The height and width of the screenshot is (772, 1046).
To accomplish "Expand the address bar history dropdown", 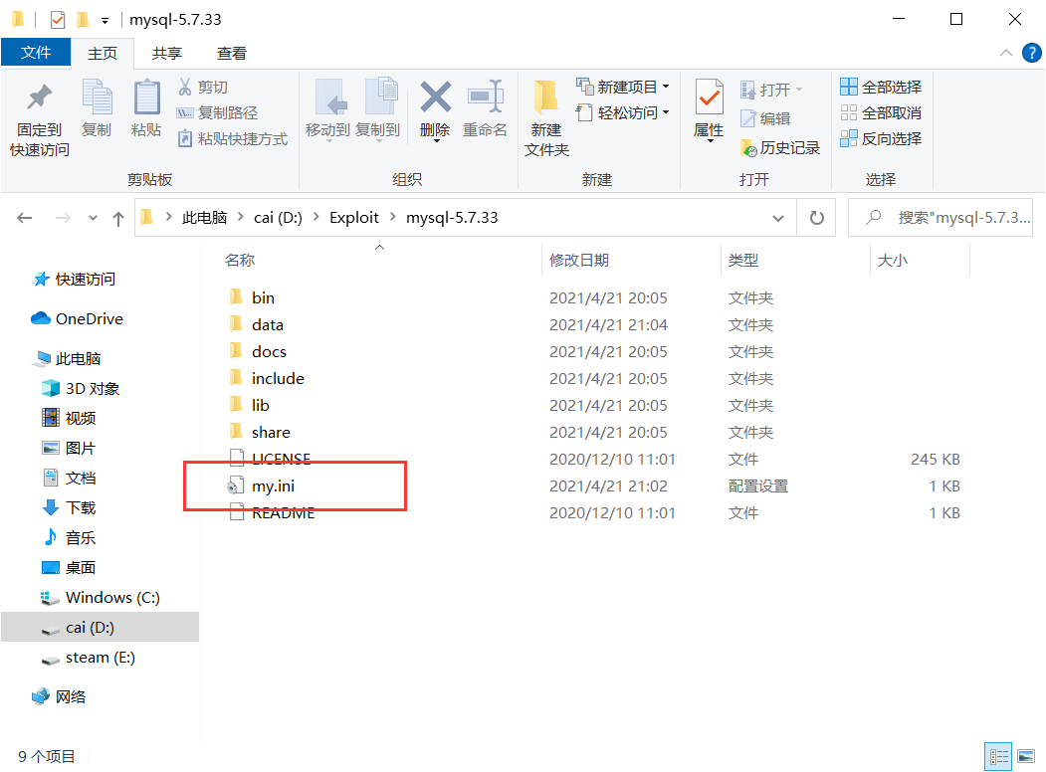I will [778, 218].
